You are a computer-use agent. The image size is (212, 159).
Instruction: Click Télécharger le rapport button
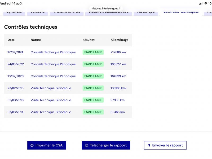tap(106, 145)
